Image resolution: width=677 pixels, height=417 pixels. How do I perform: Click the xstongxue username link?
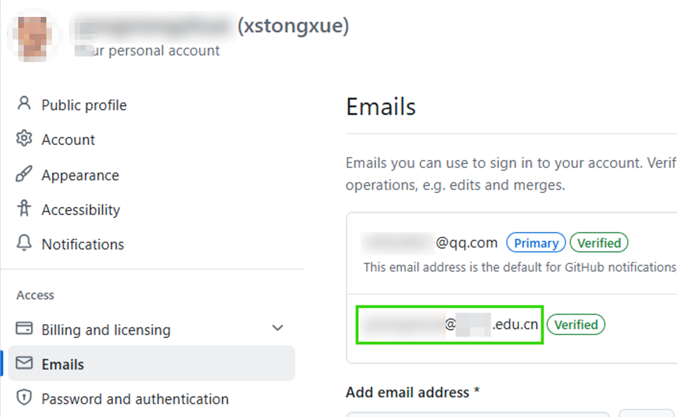click(x=293, y=26)
